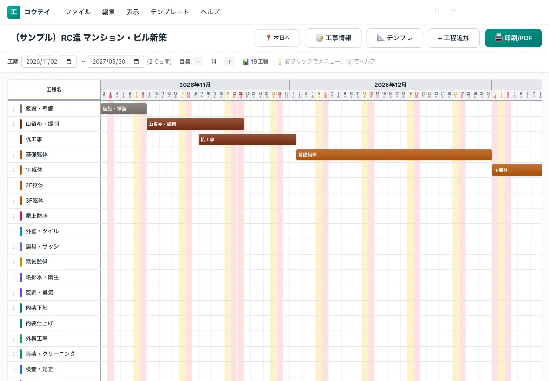Grab drag handle of 1F躯体 row
This screenshot has height=381, width=549.
point(15,170)
